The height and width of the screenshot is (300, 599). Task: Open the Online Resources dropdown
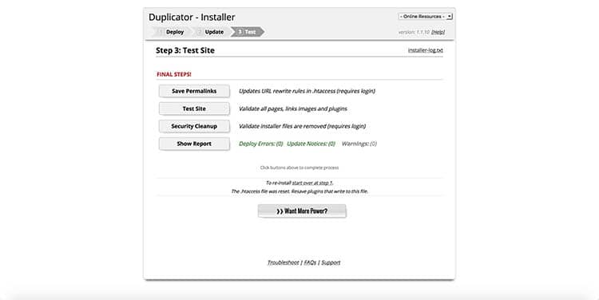click(x=425, y=17)
